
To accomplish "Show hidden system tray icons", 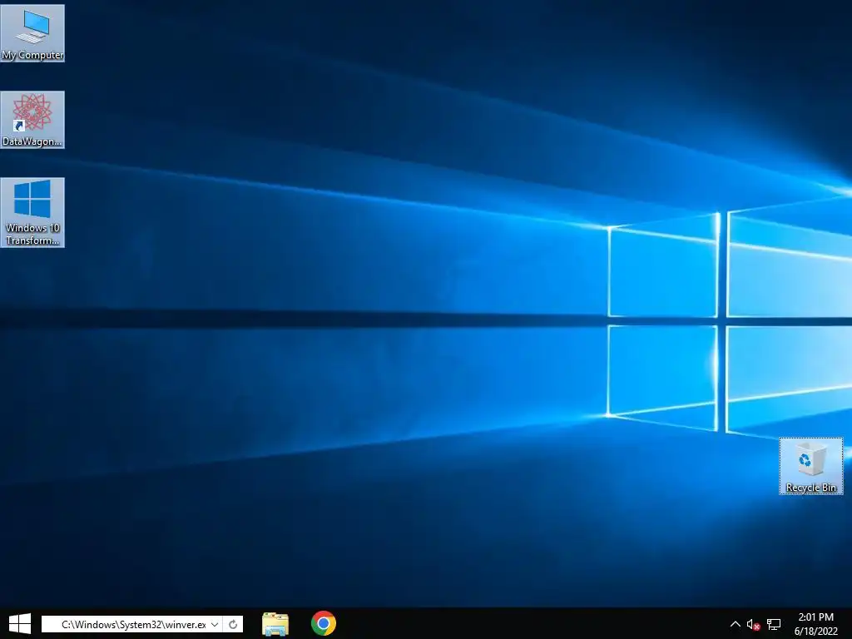I will (x=736, y=624).
